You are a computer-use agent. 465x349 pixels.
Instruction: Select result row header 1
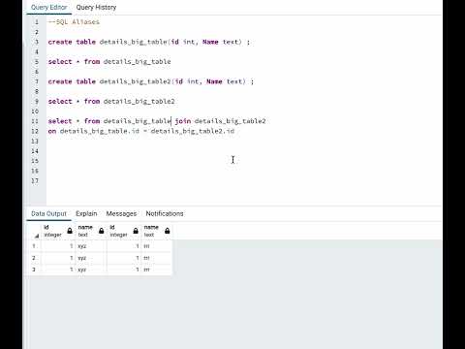34,246
